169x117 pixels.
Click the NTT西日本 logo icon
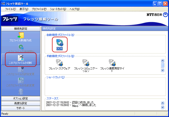tap(165, 15)
